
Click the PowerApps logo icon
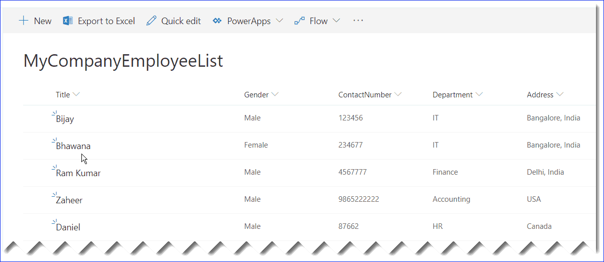(x=217, y=21)
